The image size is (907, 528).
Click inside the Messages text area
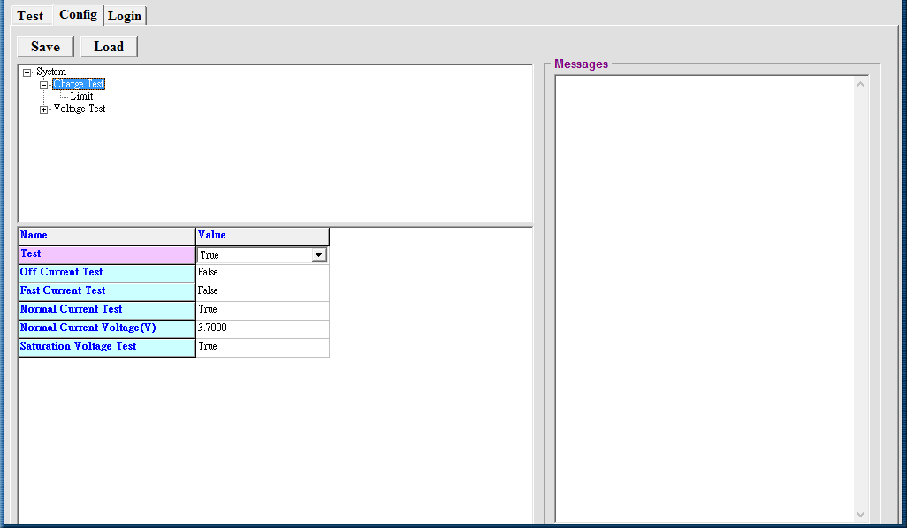705,298
